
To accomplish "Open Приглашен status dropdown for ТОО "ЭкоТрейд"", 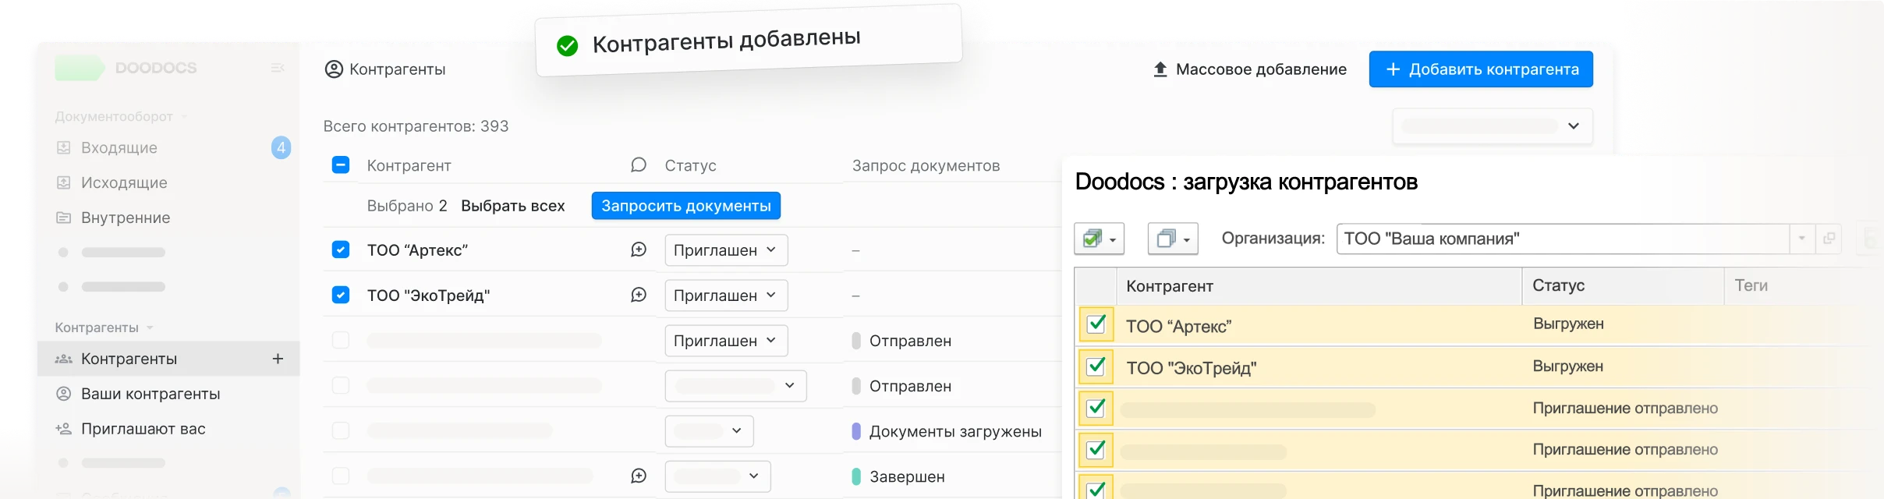I will [x=726, y=296].
